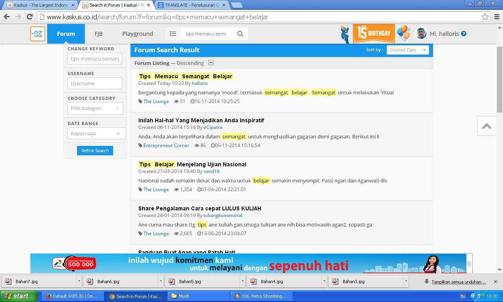The height and width of the screenshot is (302, 503).
Task: Click the halloris user avatar
Action: [421, 33]
